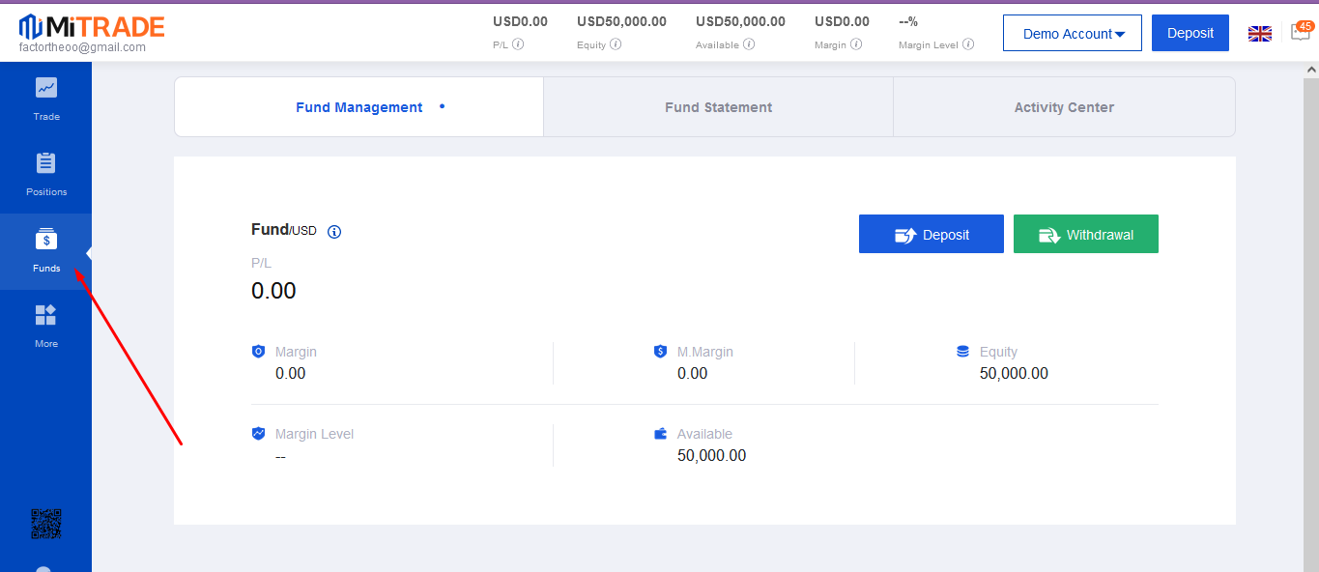Image resolution: width=1319 pixels, height=572 pixels.
Task: Select the Funds wallet icon in sidebar
Action: click(x=46, y=240)
